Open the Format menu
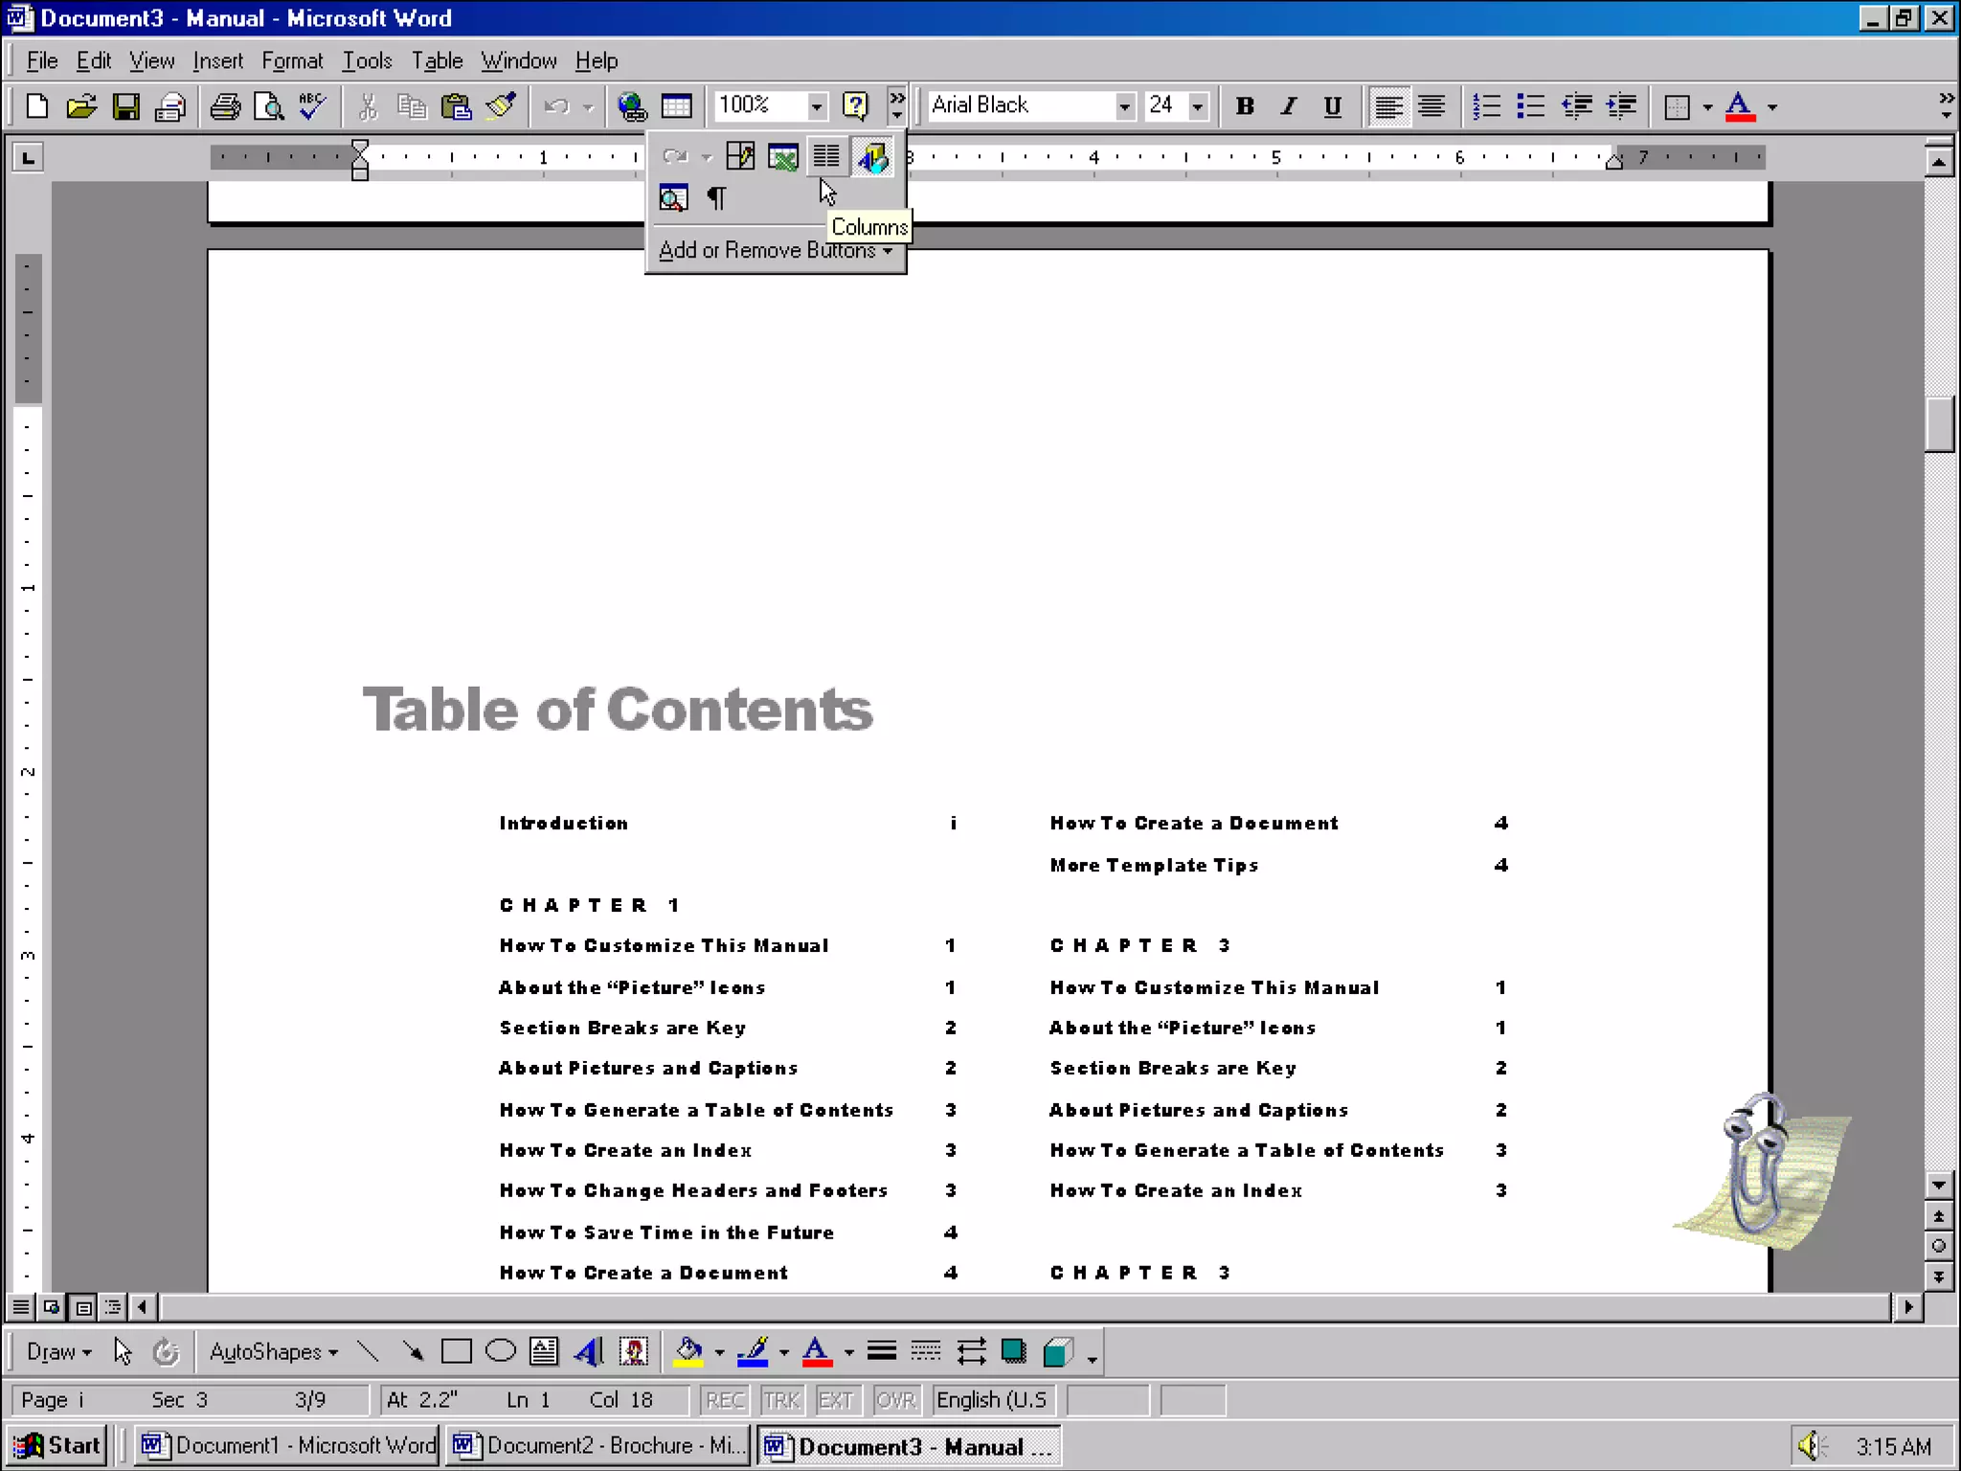Screen dimensions: 1961x1471 pyautogui.click(x=292, y=61)
